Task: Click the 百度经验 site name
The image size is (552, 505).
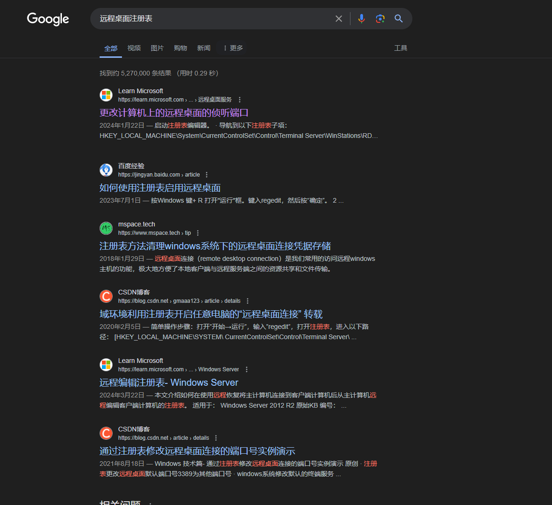Action: (x=131, y=166)
